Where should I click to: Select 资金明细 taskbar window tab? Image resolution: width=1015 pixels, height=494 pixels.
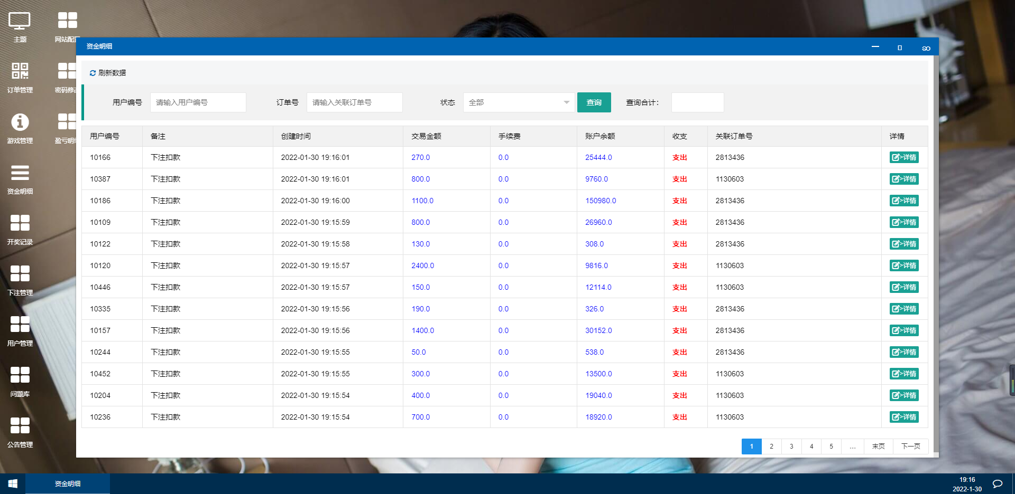[x=68, y=483]
